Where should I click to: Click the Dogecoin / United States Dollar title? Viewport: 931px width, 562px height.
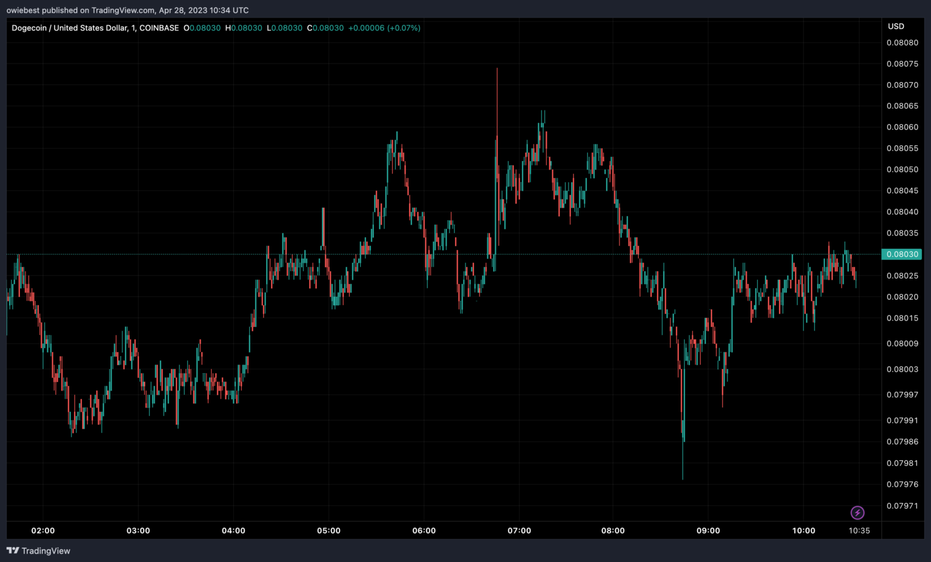point(70,28)
